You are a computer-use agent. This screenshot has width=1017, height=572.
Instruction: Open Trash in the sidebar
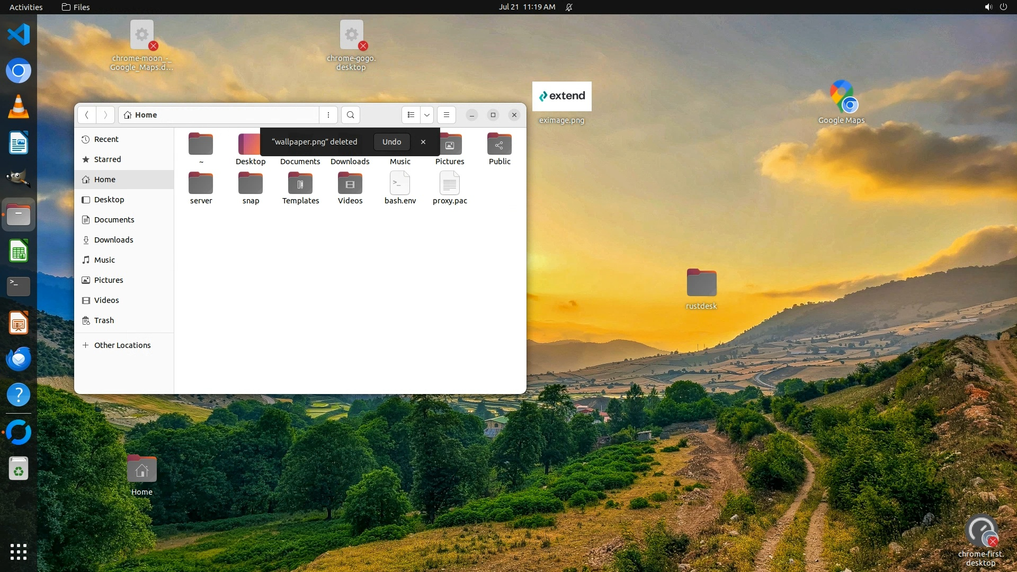click(x=104, y=320)
